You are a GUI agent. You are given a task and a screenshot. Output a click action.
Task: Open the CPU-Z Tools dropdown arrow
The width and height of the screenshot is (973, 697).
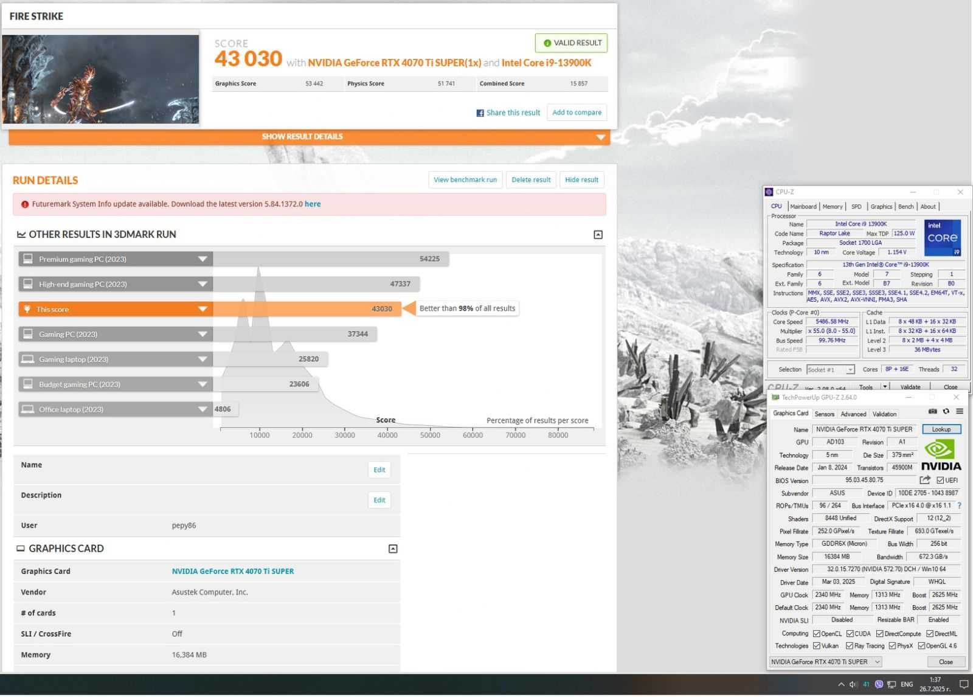885,387
